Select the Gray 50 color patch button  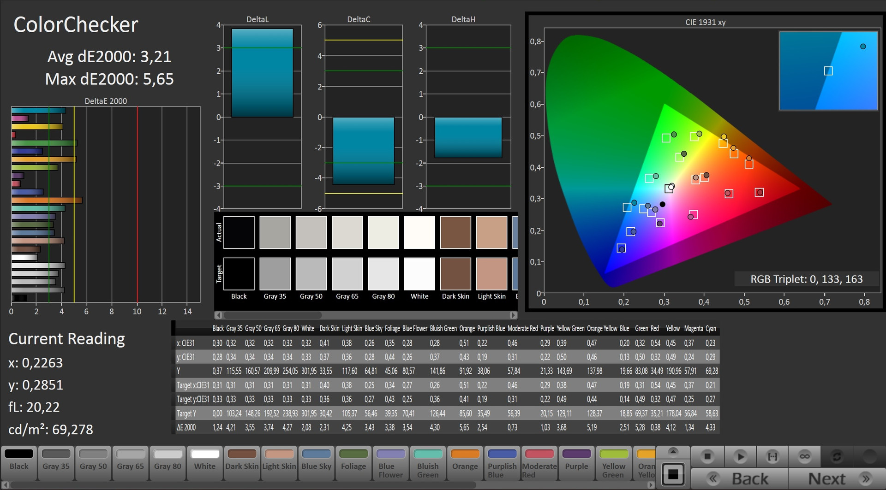click(x=93, y=463)
